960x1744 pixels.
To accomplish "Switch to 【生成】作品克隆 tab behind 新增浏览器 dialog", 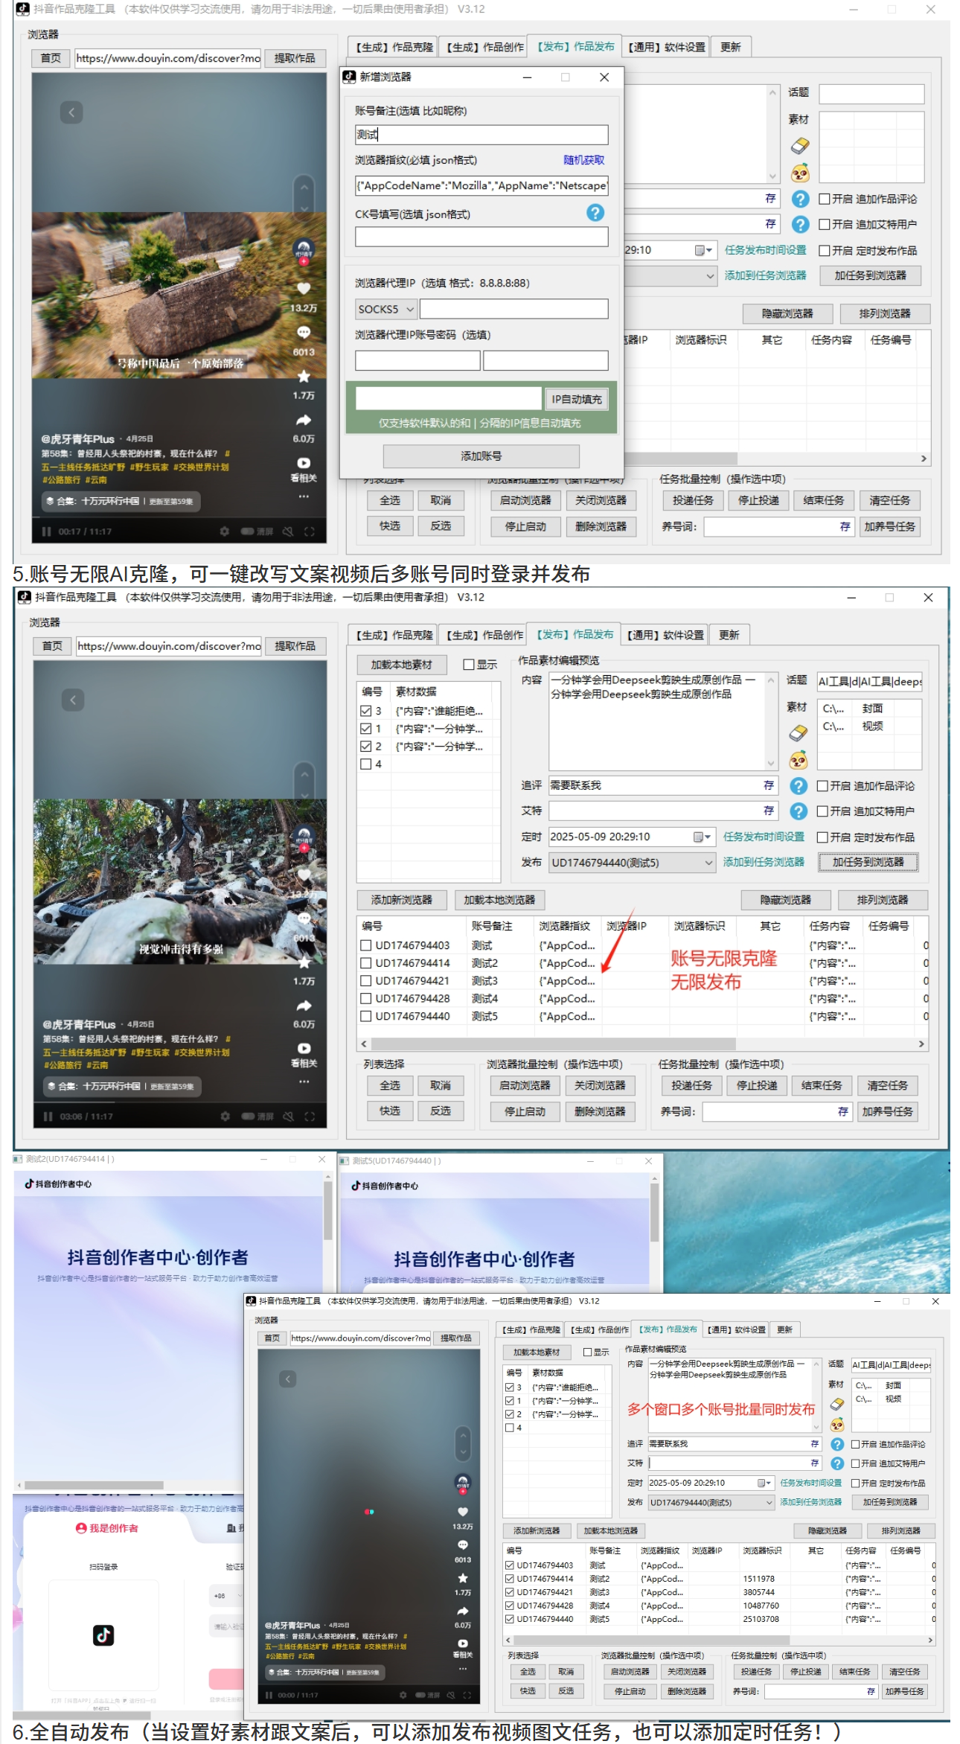I will (x=394, y=47).
